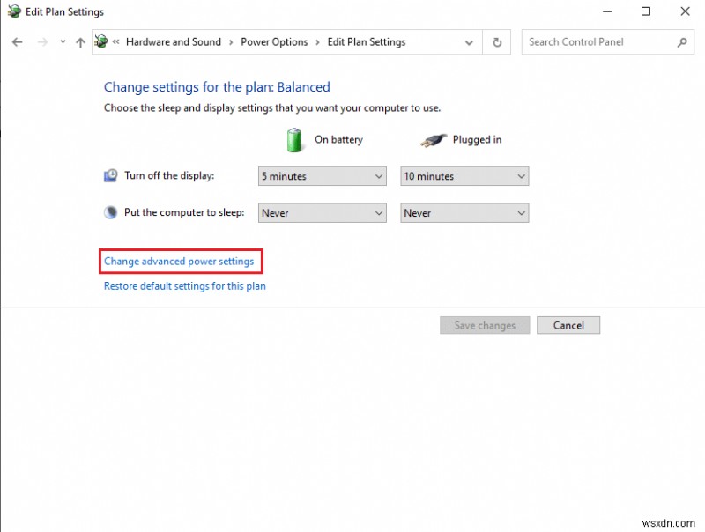Screen dimensions: 705x532
Task: Navigate to Power Options via the breadcrumb
Action: click(x=276, y=41)
